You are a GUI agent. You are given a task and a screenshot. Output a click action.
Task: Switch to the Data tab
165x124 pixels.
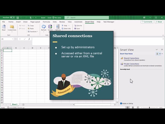coord(55,22)
